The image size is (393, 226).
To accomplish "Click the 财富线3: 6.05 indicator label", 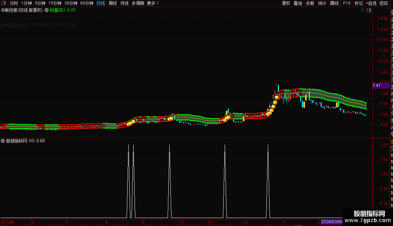I will tap(62, 10).
